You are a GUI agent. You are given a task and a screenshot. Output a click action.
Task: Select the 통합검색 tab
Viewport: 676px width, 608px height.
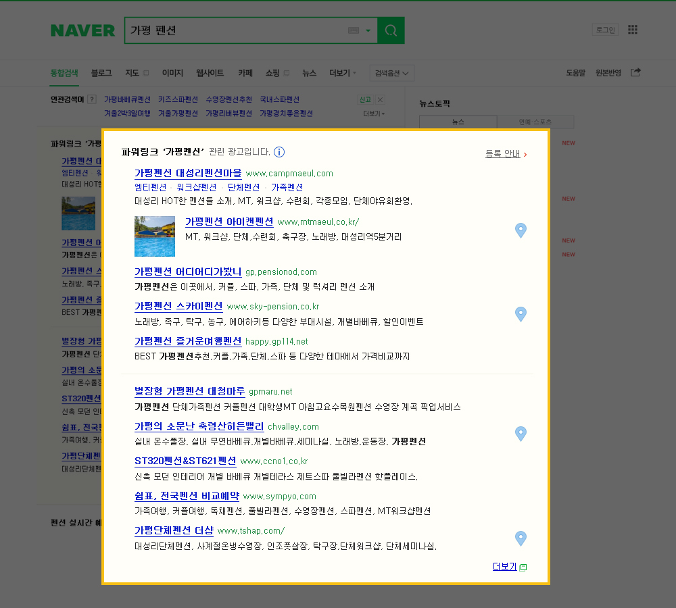64,73
